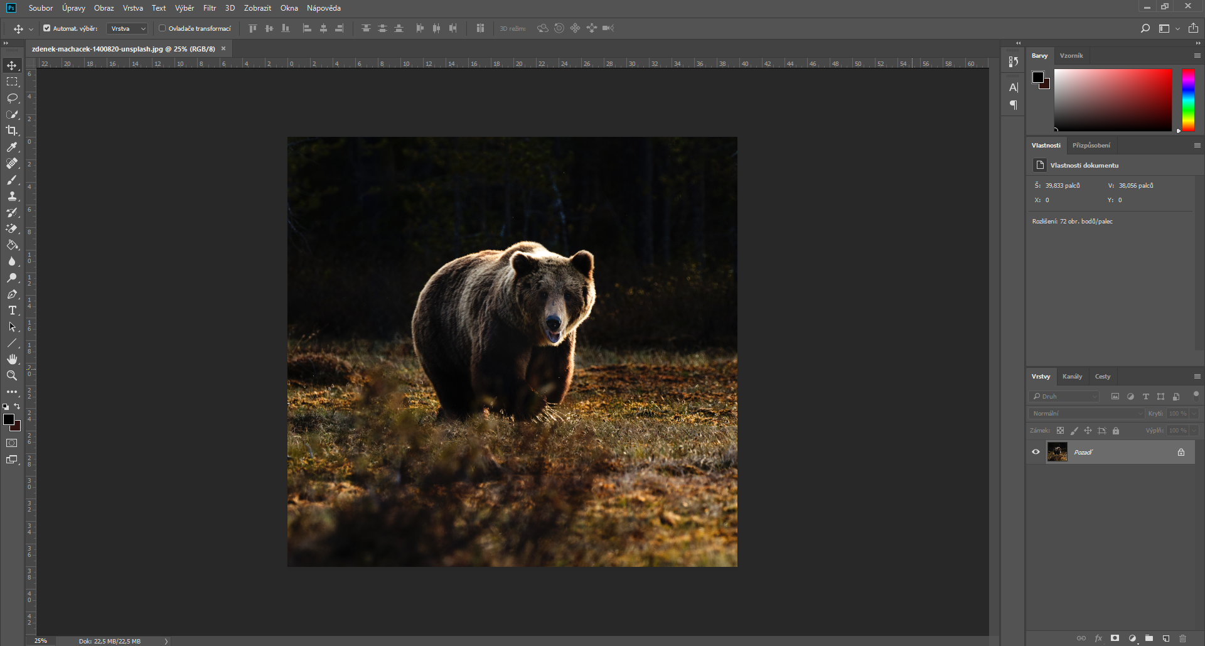This screenshot has height=646, width=1205.
Task: Select the Pen tool
Action: tap(11, 294)
